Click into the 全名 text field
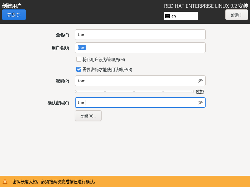 coord(140,35)
